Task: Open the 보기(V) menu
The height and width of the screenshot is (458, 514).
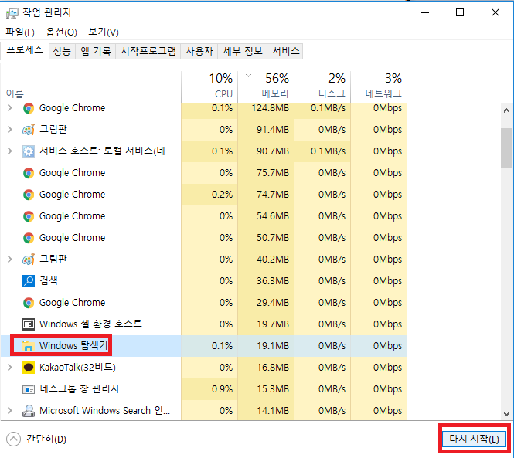Action: coord(104,32)
